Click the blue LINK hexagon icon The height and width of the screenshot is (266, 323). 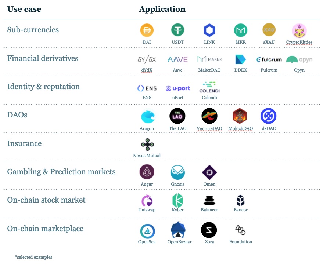point(209,30)
